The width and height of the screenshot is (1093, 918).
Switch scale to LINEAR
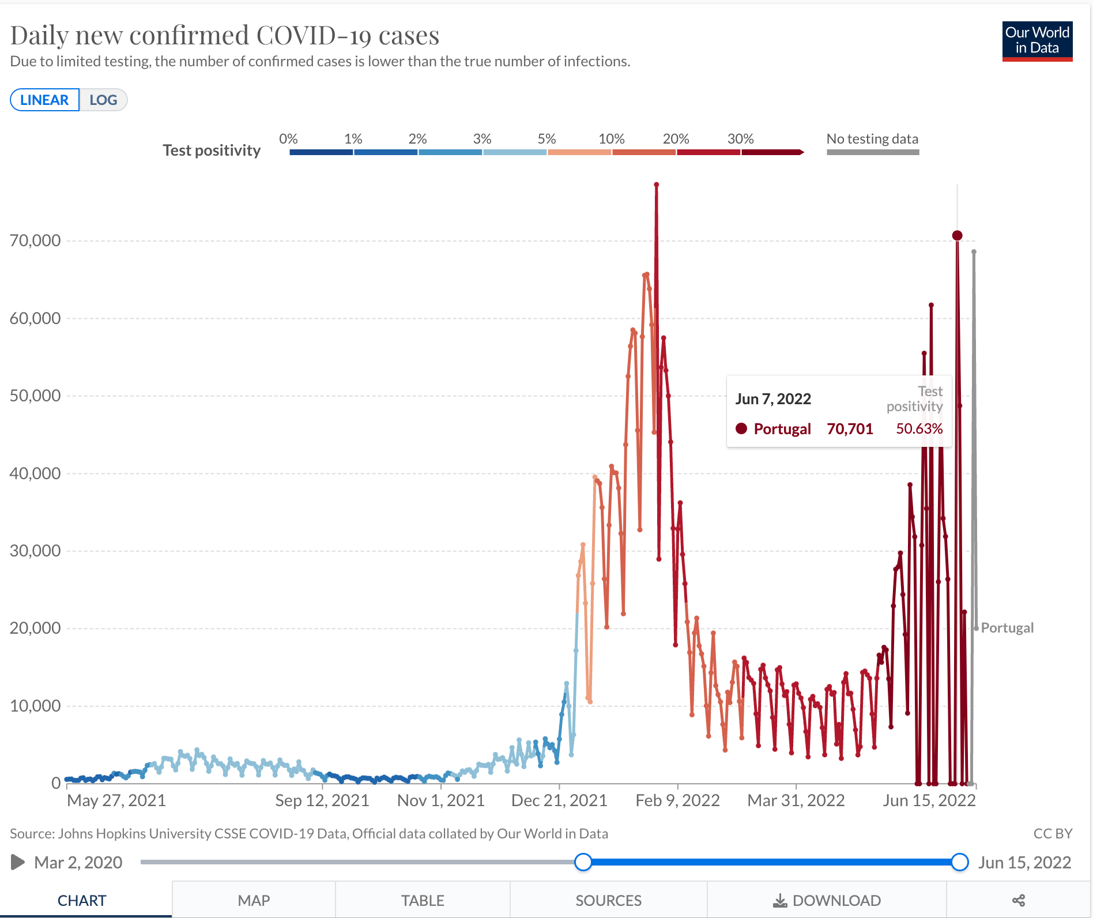tap(44, 100)
